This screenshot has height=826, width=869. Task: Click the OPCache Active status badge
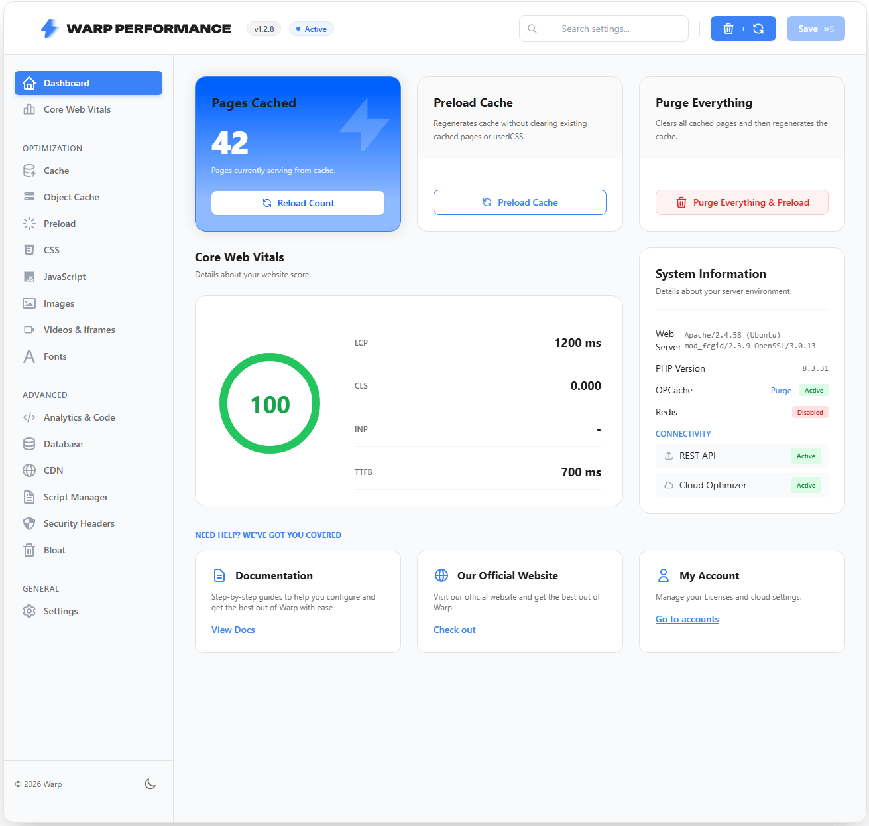[x=814, y=391]
